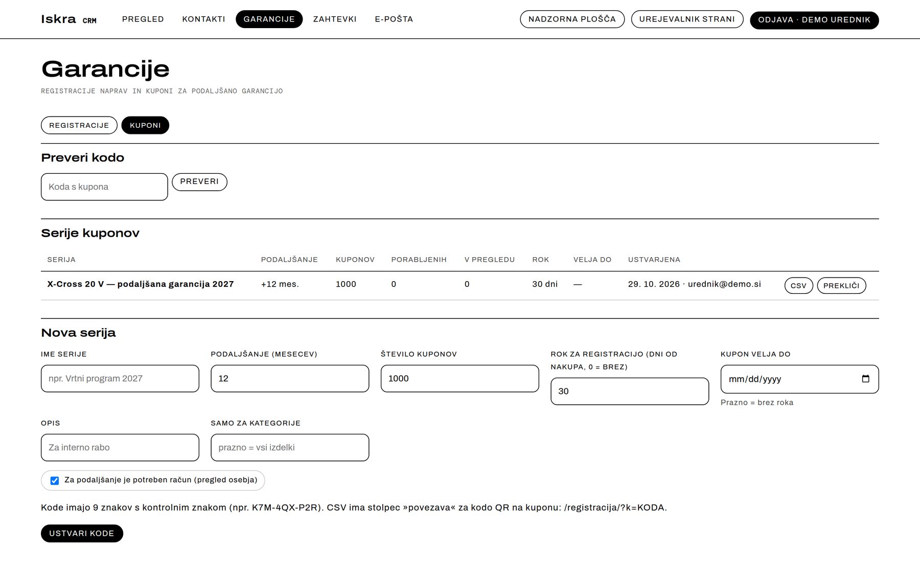Focus the 'Koda s kupona' input
This screenshot has width=920, height=575.
click(104, 187)
